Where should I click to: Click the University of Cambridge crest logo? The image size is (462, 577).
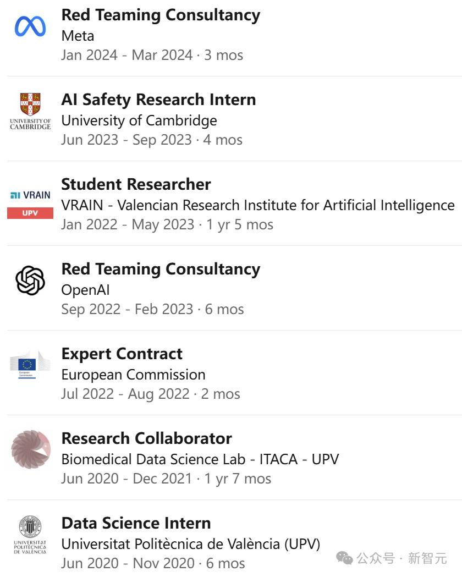tap(30, 112)
